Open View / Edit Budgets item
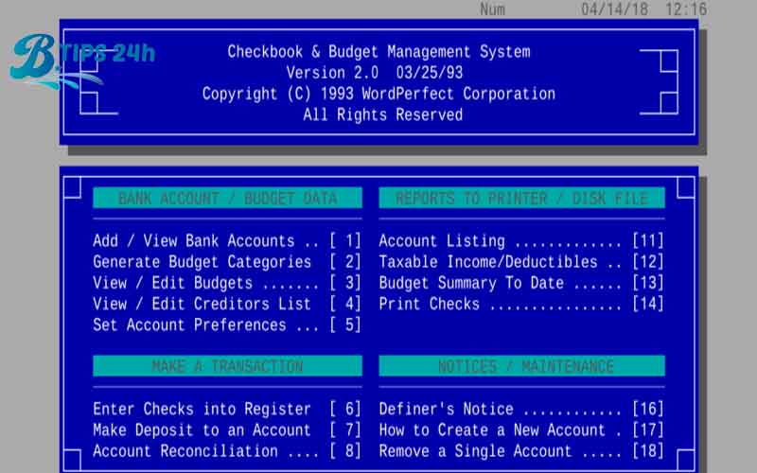 tap(227, 283)
